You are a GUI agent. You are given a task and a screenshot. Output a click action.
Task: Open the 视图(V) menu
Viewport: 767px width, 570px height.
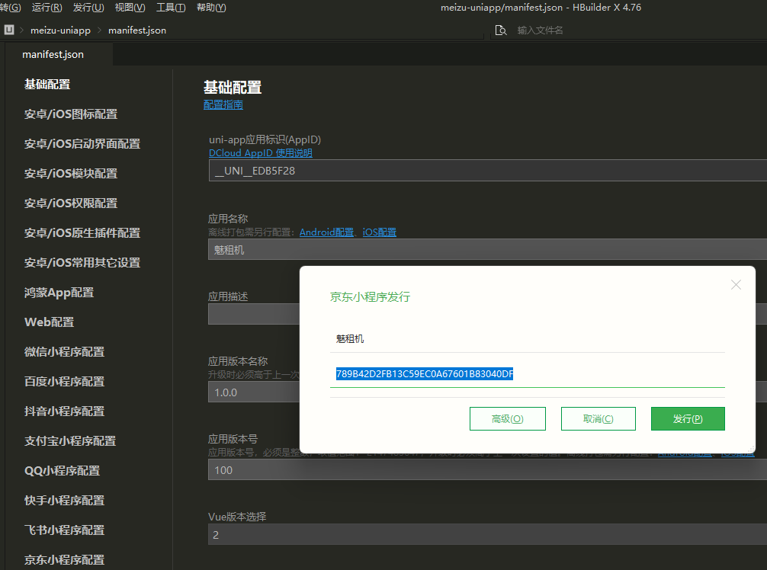(130, 8)
